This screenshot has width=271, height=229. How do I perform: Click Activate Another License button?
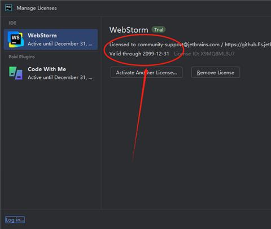coord(146,72)
